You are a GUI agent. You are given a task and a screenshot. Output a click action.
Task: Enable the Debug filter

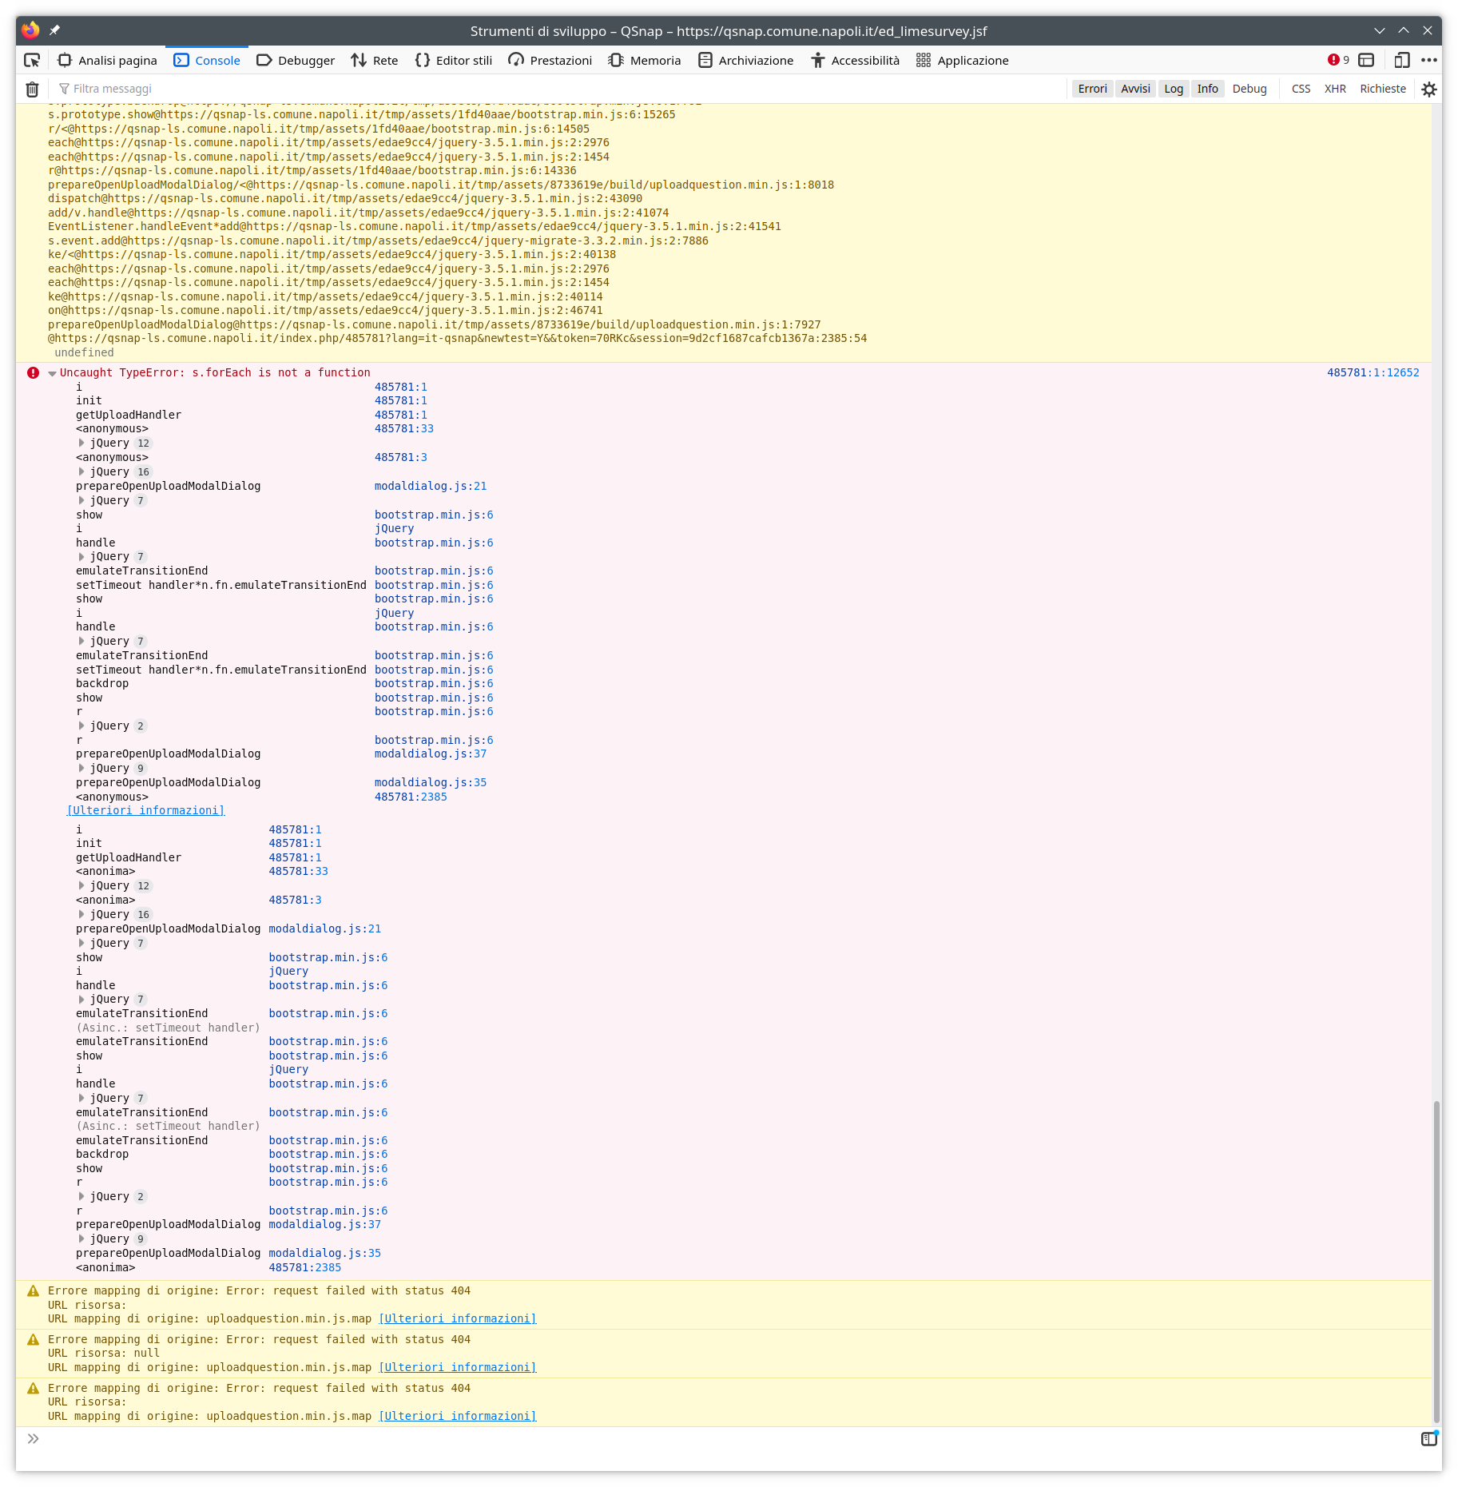tap(1249, 89)
